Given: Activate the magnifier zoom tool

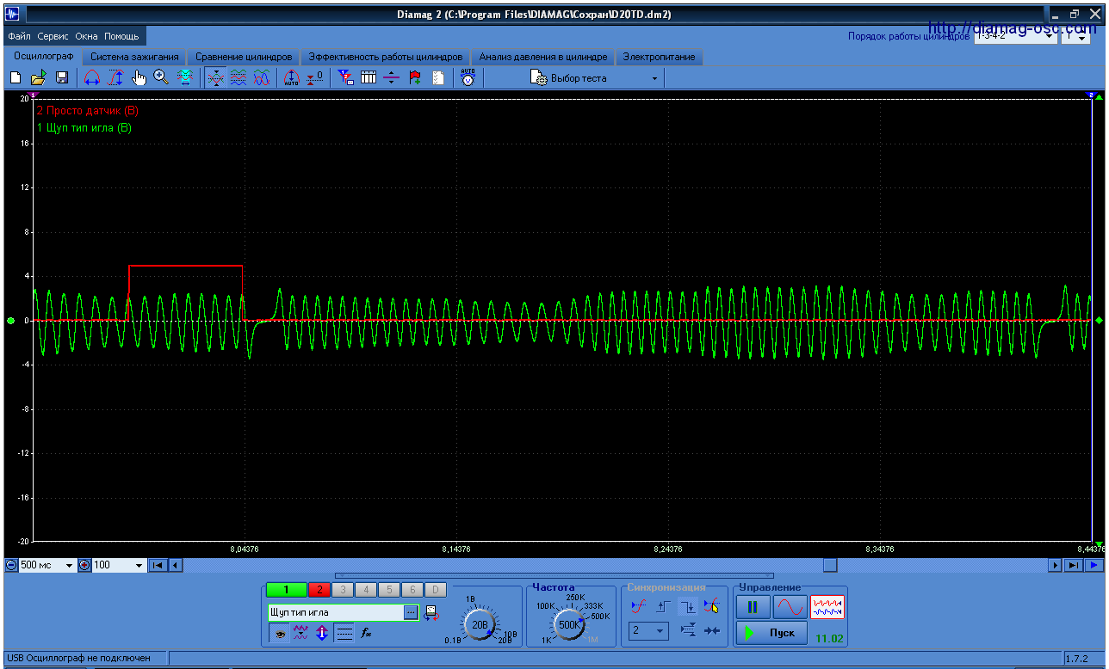Looking at the screenshot, I should (161, 78).
